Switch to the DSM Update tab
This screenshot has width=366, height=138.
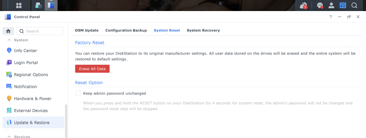87,30
